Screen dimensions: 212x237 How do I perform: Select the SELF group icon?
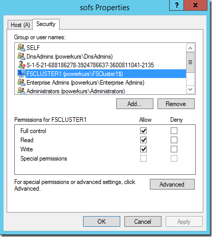(21, 47)
